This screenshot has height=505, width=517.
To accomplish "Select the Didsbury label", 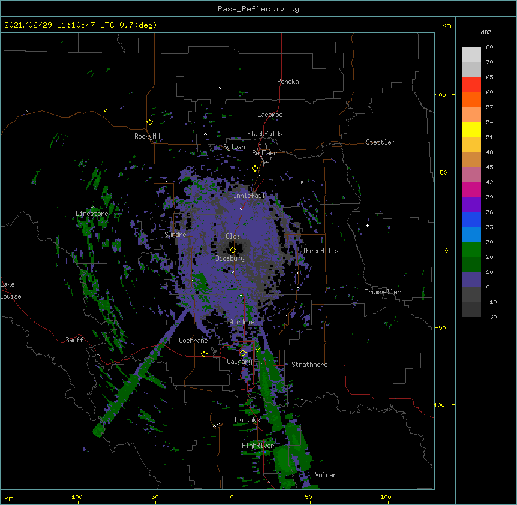I will 230,258.
